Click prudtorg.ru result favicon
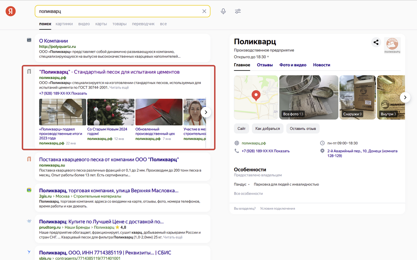Screen dimensions: 417x260 [29, 221]
